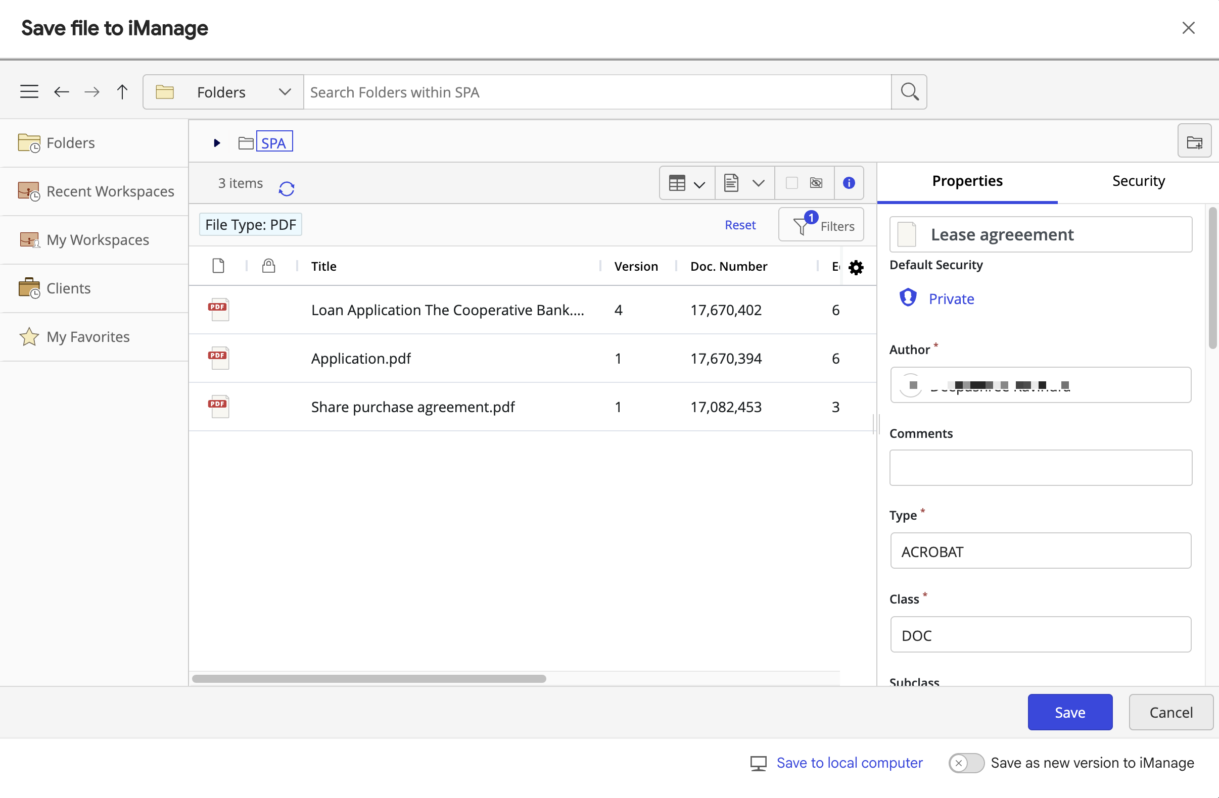Screen dimensions: 1219x798
Task: Click the hamburger menu icon
Action: [29, 91]
